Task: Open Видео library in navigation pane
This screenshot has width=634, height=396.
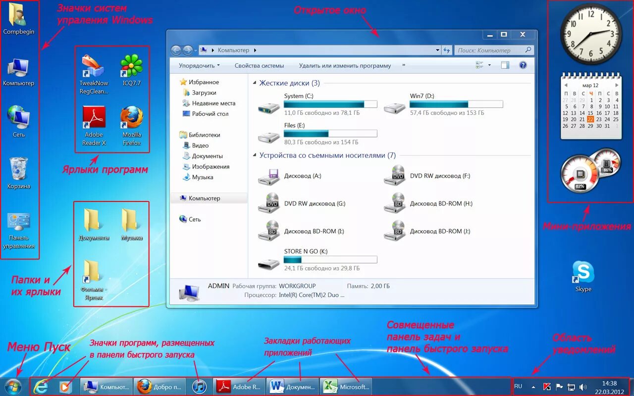Action: [x=196, y=146]
